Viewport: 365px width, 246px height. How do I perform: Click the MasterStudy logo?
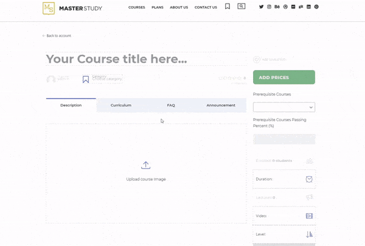[72, 8]
